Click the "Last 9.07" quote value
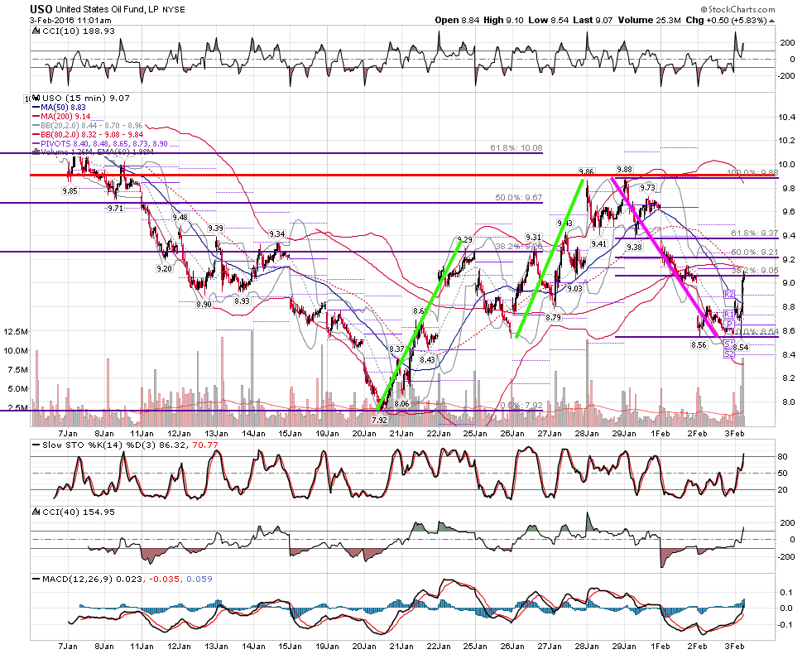This screenshot has height=659, width=807. [x=593, y=20]
